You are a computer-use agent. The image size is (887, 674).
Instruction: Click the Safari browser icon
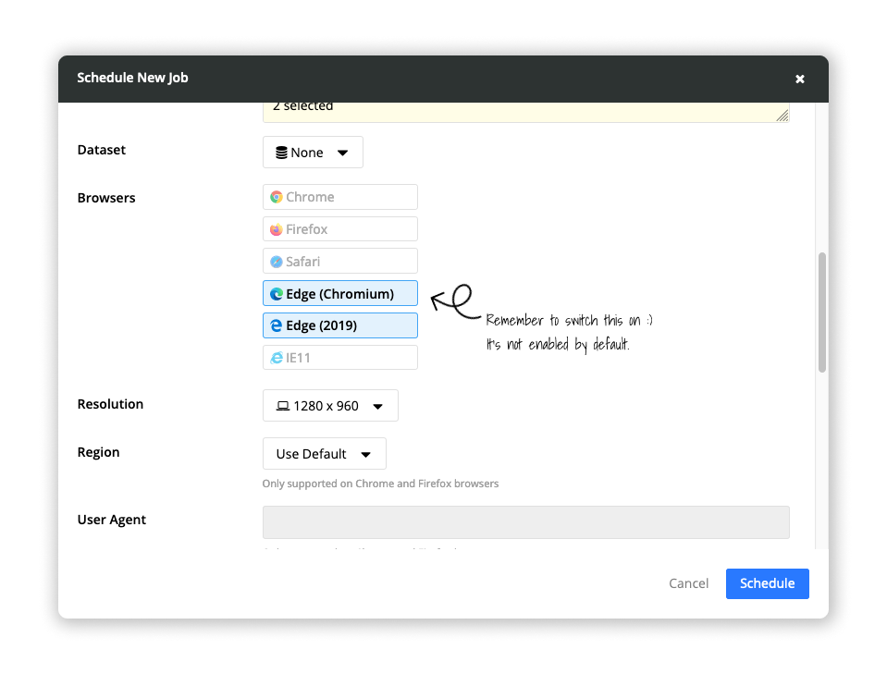click(x=276, y=261)
